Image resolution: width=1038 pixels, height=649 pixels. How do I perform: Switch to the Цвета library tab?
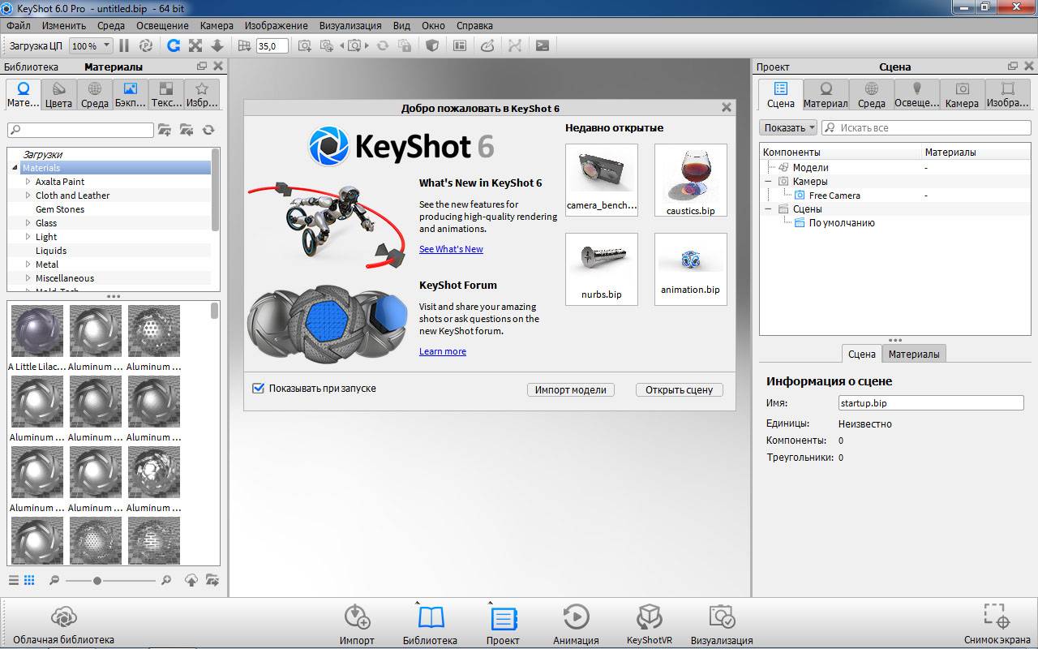click(58, 95)
